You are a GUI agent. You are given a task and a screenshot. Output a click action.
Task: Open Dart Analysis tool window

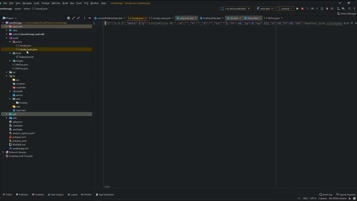point(56,195)
